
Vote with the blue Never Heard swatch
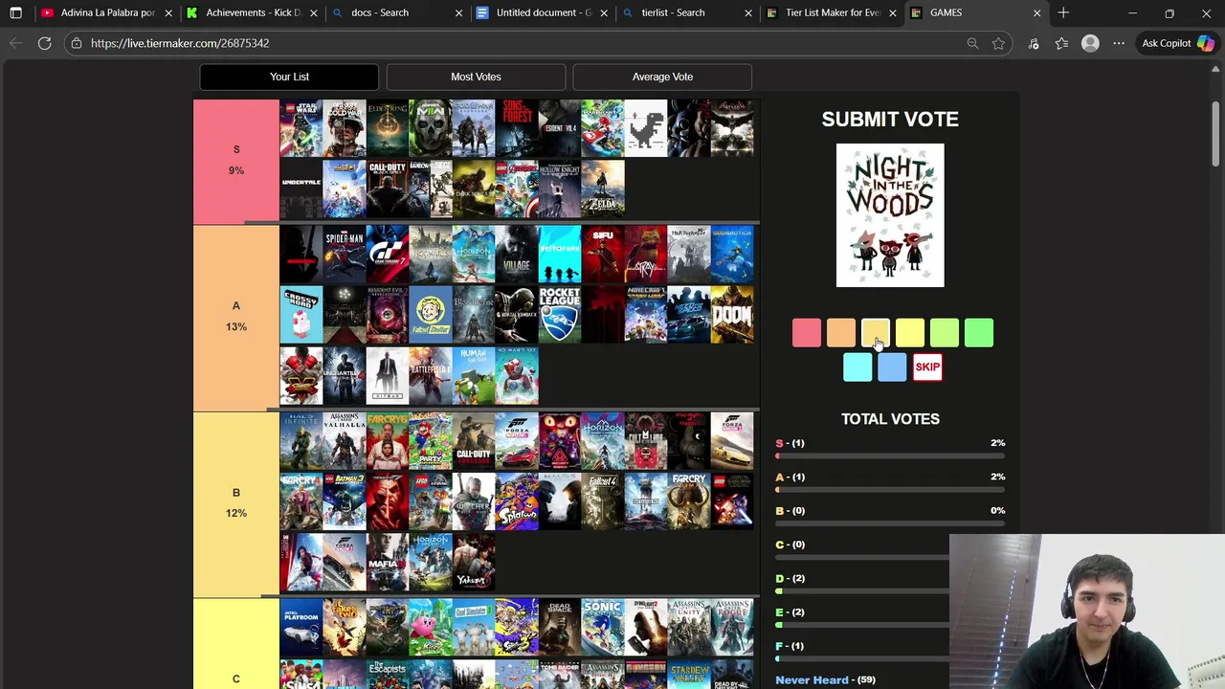click(x=892, y=367)
